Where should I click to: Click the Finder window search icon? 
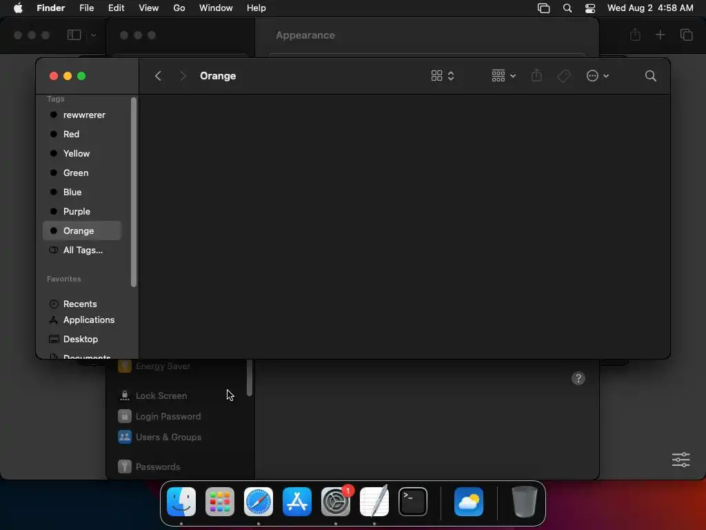[650, 76]
